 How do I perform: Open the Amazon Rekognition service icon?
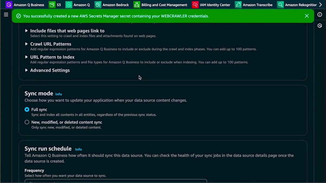280,5
